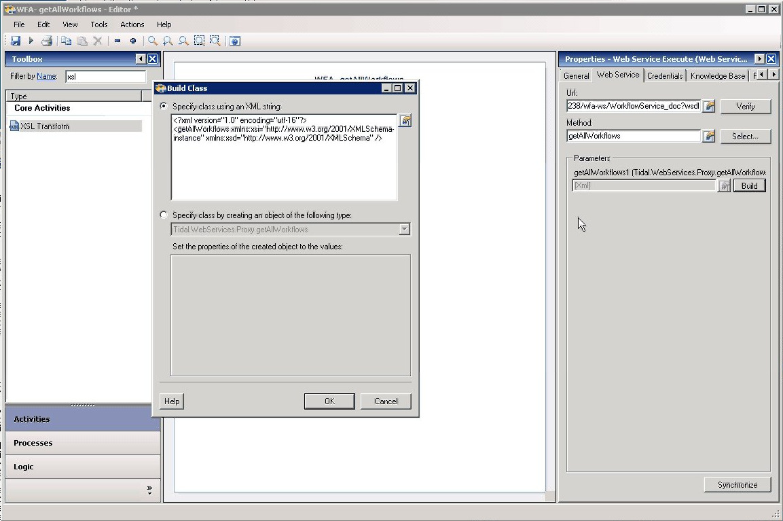Image resolution: width=783 pixels, height=521 pixels.
Task: Click the Zoom out magnifier icon
Action: (184, 41)
